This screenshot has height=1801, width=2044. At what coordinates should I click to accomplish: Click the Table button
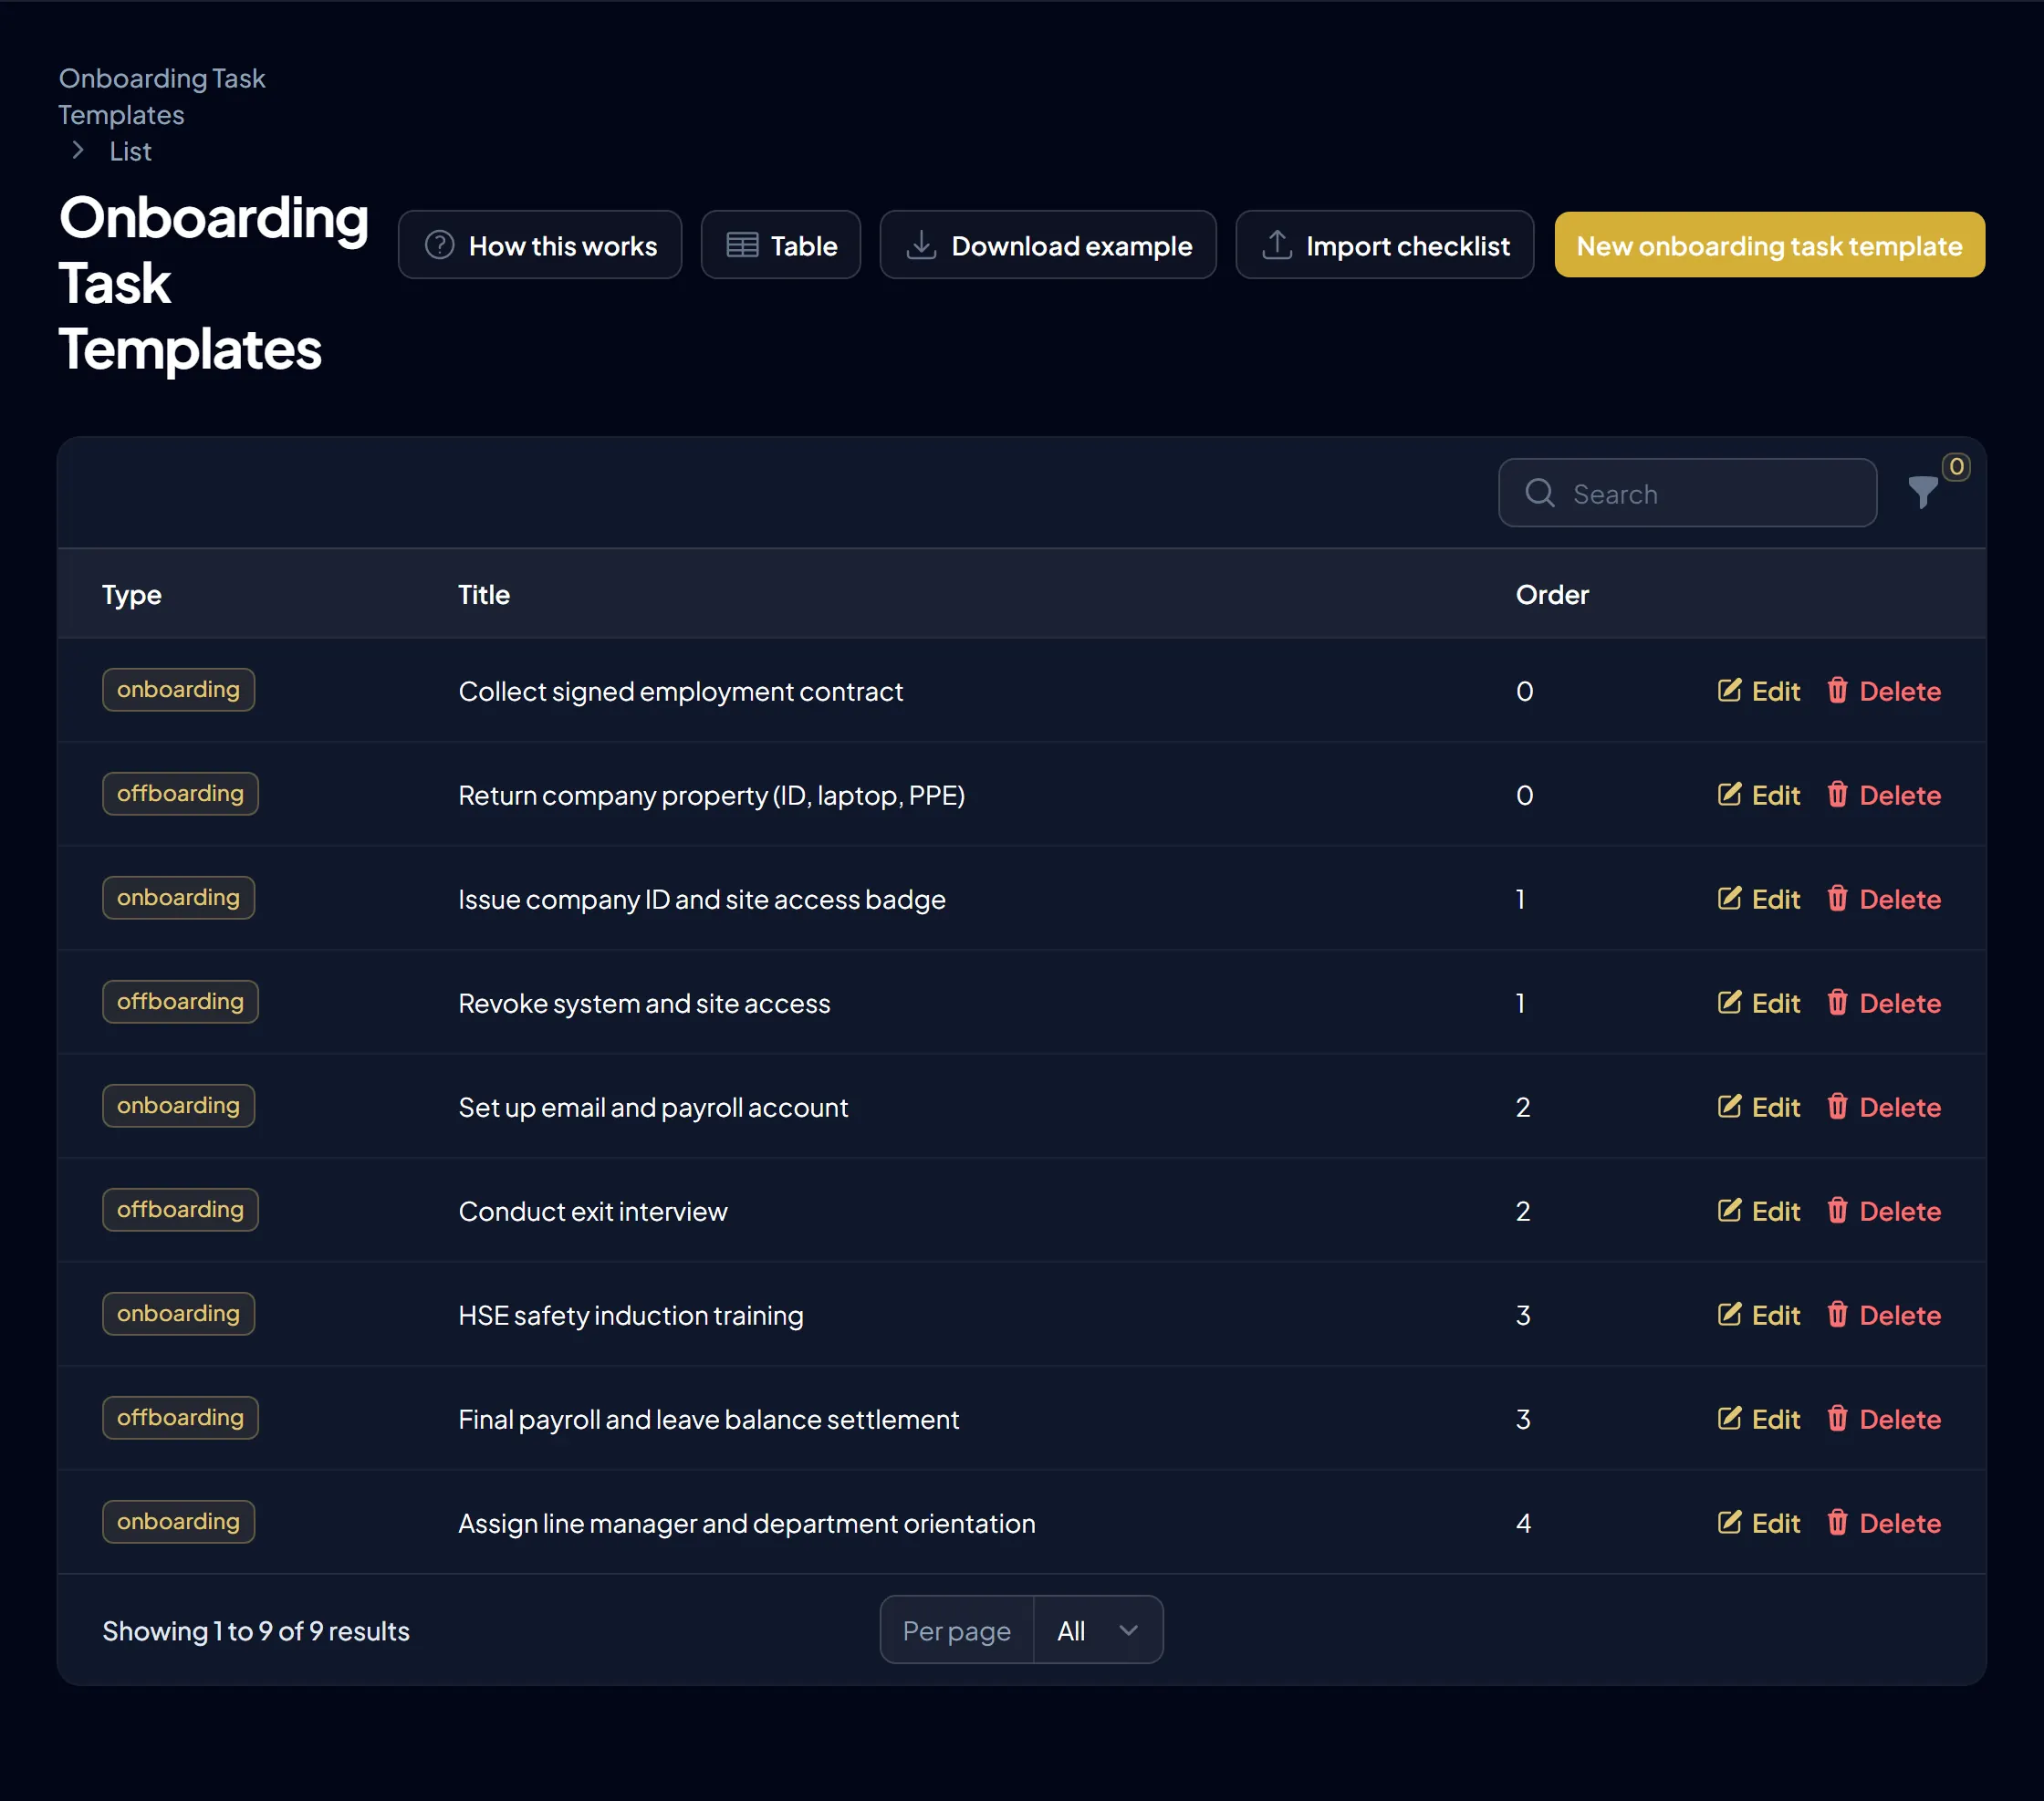(x=780, y=245)
